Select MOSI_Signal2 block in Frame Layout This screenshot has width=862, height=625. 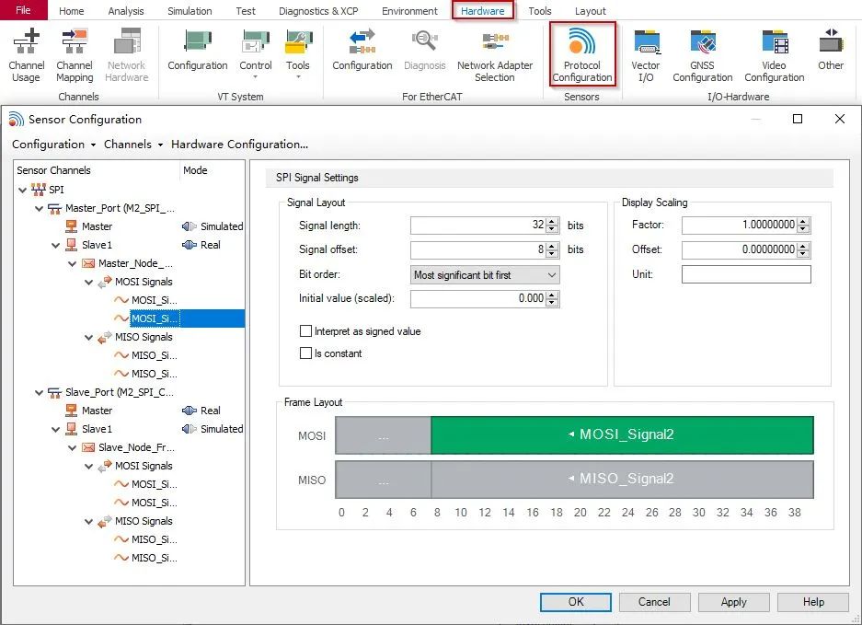pyautogui.click(x=622, y=435)
